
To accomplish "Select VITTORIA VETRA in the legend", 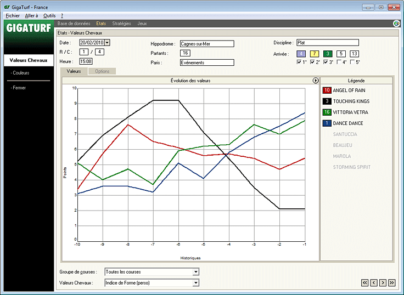I will coord(350,112).
